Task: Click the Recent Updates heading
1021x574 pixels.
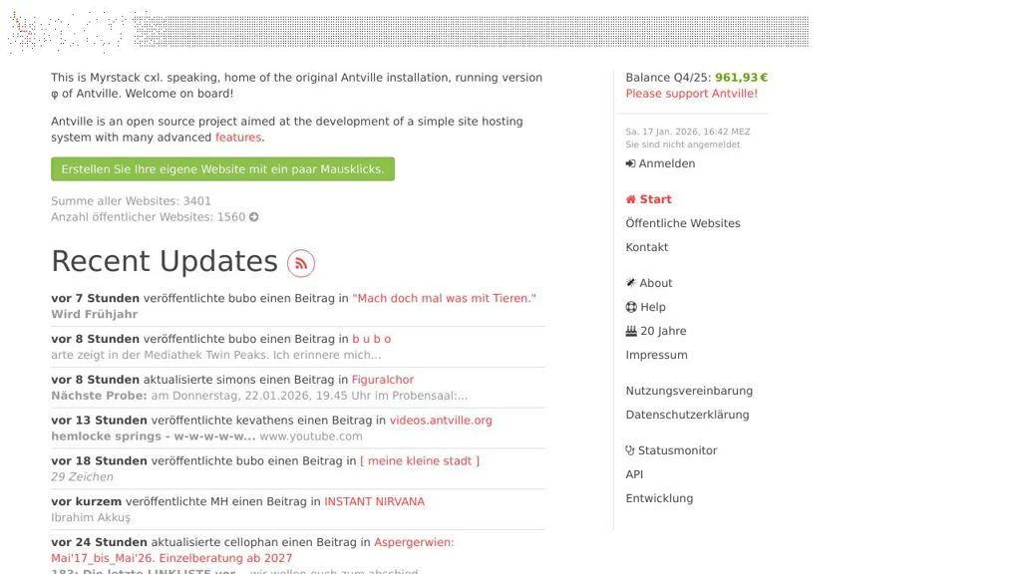Action: click(165, 262)
